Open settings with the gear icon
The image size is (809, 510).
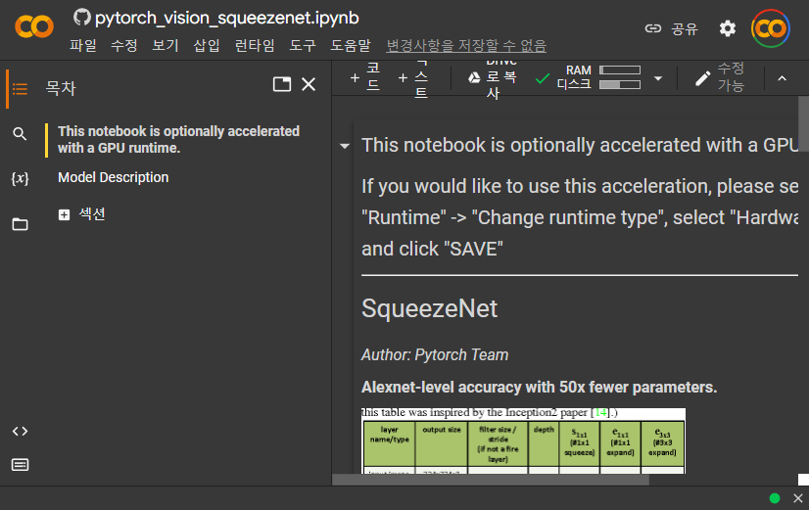pyautogui.click(x=728, y=28)
